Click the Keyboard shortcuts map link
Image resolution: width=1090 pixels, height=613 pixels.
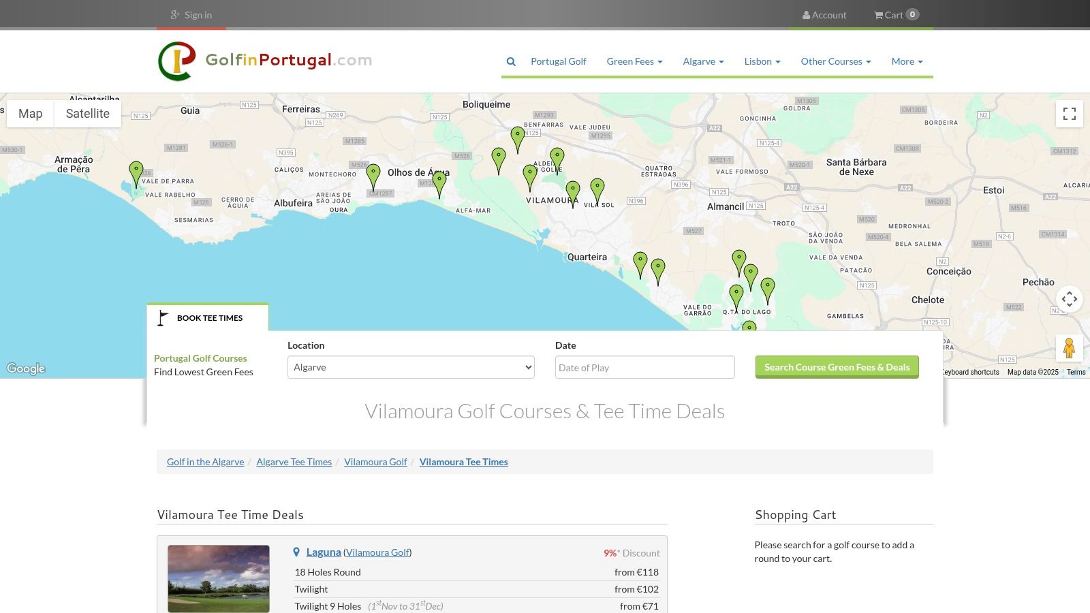click(970, 372)
